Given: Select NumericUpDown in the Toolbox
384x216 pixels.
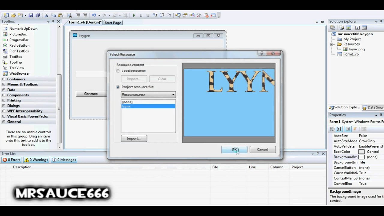Looking at the screenshot, I should (x=23, y=29).
